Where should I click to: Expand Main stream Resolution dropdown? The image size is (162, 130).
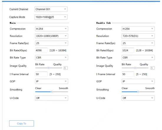coord(52,36)
